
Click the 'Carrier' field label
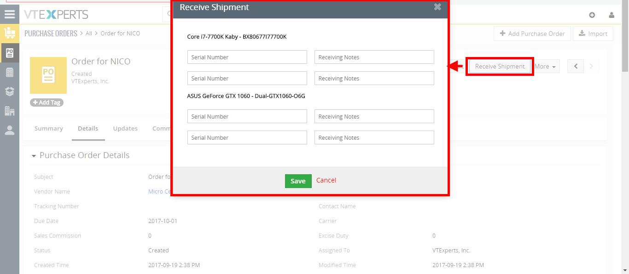point(328,221)
